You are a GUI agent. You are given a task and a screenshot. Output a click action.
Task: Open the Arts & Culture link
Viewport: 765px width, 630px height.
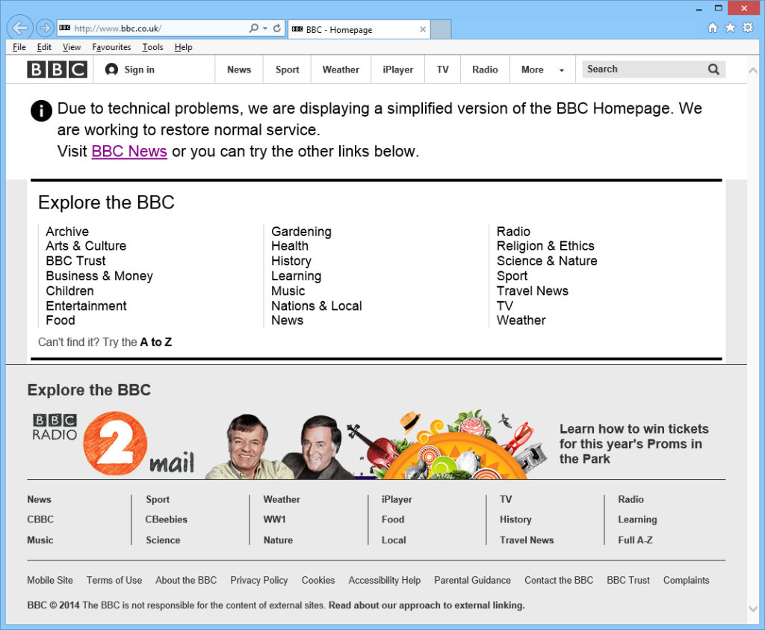pos(86,246)
